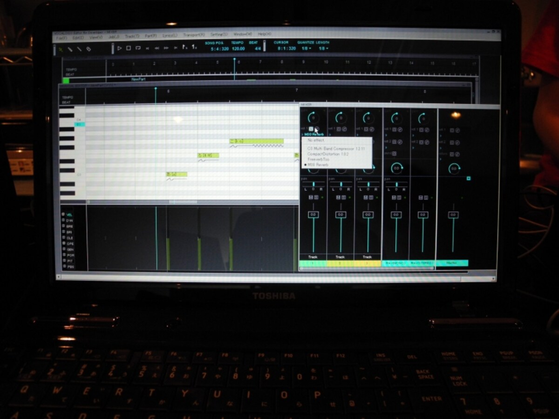Click Track 1 pan slider
The image size is (559, 419).
(314, 184)
